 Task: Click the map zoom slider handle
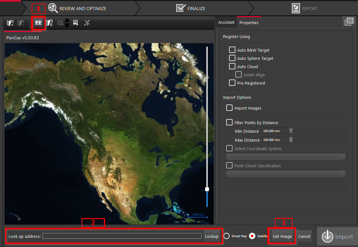[207, 189]
